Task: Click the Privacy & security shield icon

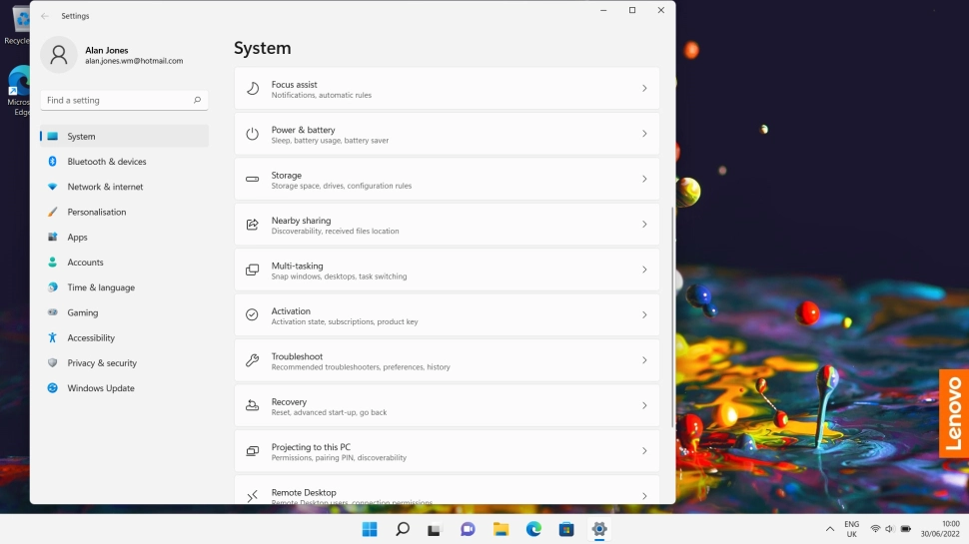Action: [52, 363]
